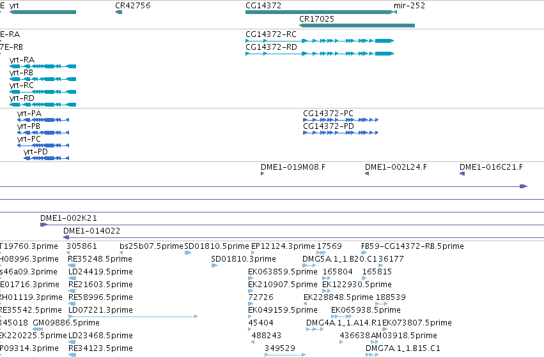Click EST 305861
544x358 pixels.
69,253
